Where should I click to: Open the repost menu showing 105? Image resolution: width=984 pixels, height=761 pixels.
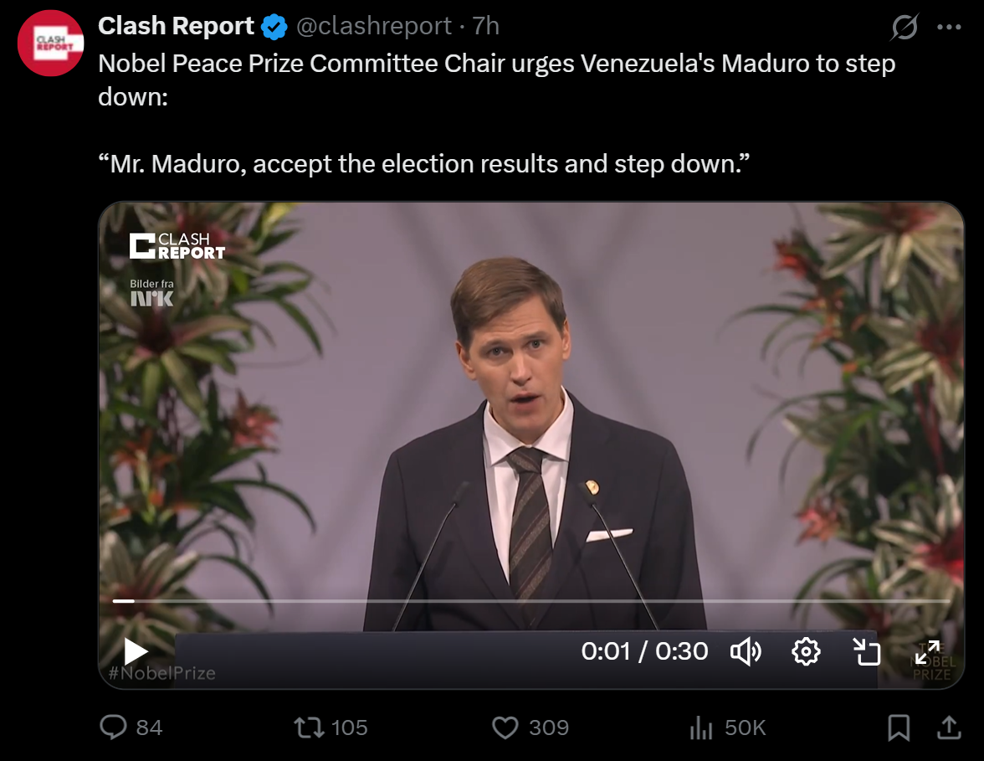[310, 728]
